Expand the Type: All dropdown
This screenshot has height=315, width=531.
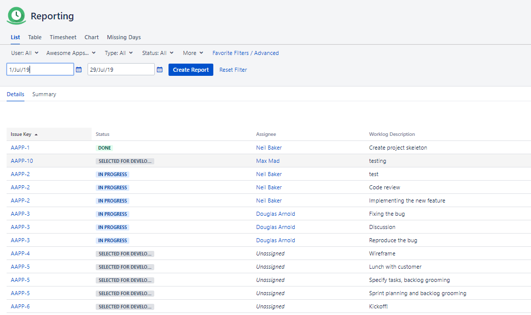pos(119,53)
